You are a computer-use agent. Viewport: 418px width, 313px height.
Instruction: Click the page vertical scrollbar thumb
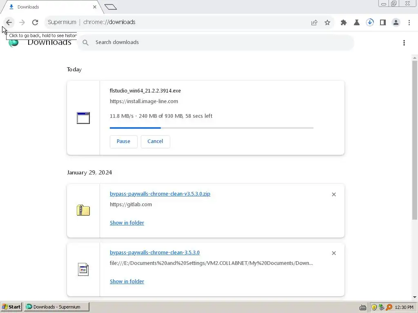coord(415,140)
